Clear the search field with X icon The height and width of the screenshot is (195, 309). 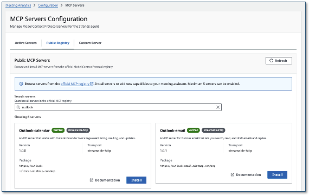218,107
